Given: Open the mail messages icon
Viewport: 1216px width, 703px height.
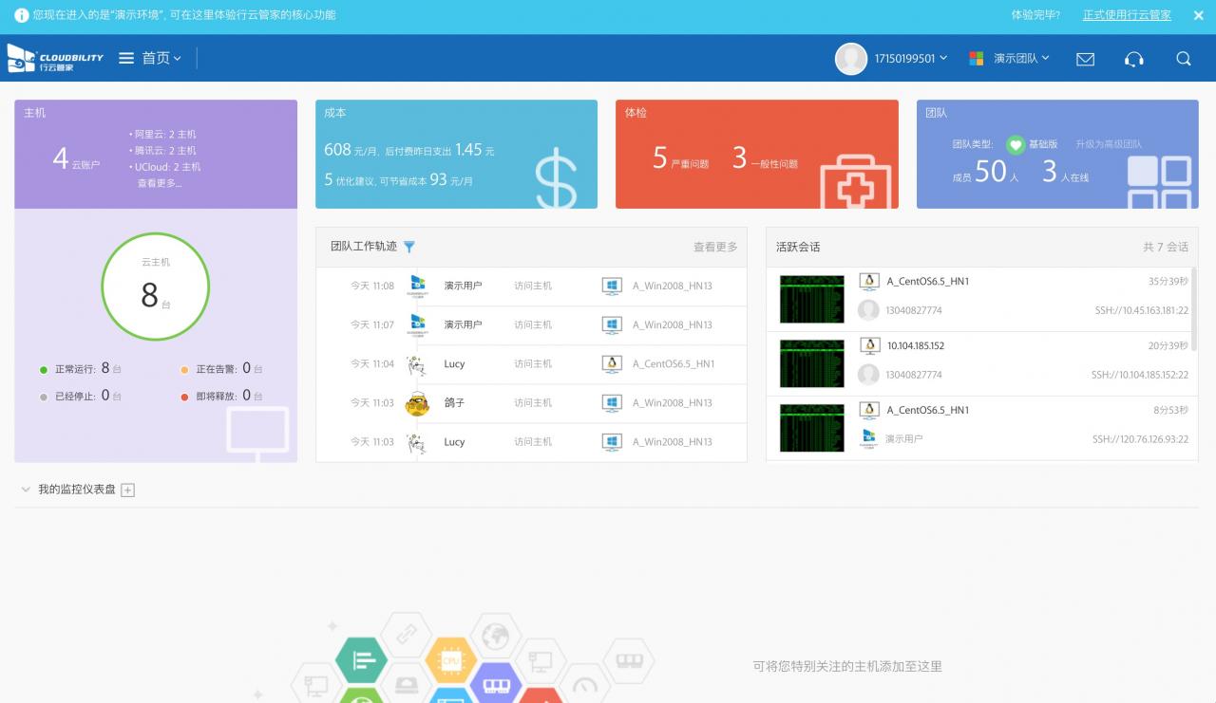Looking at the screenshot, I should point(1085,59).
